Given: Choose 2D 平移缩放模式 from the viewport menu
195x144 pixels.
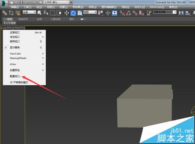Looking at the screenshot, I should pyautogui.click(x=24, y=82).
